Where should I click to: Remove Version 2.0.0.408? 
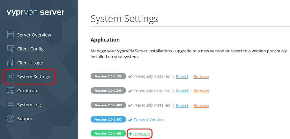tap(201, 105)
